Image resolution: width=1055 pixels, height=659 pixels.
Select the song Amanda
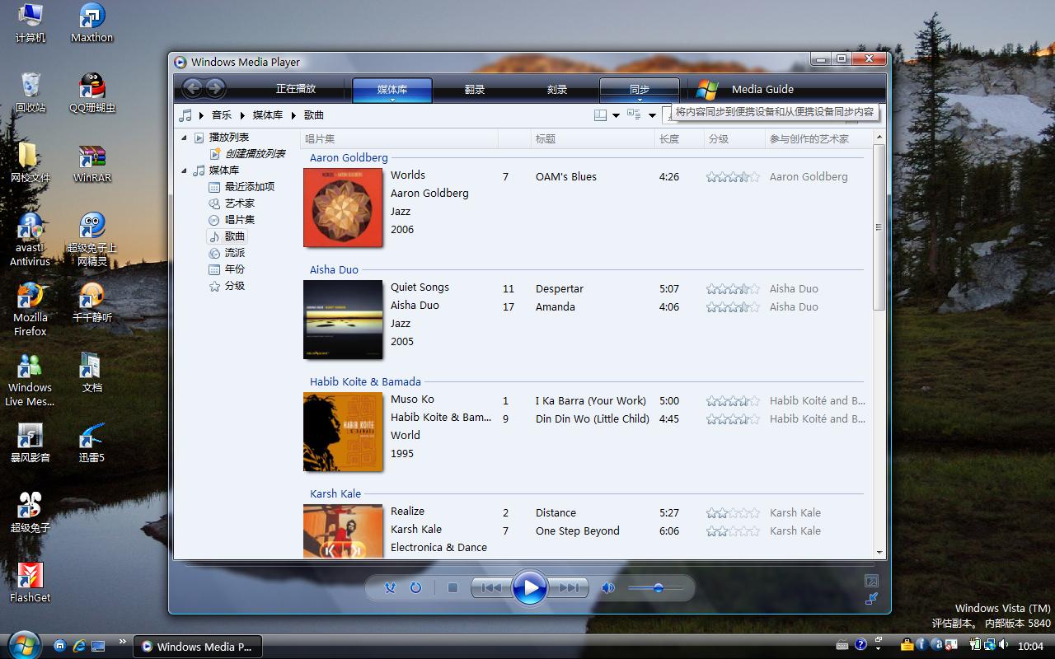pos(556,306)
